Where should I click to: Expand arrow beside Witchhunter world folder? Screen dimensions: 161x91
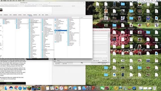(80, 44)
